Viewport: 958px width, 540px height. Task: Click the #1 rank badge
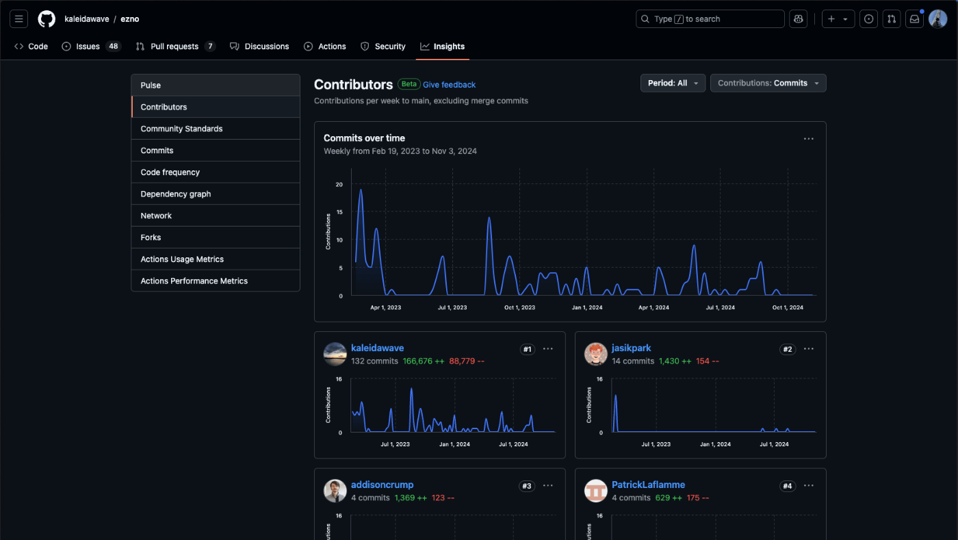pos(527,349)
